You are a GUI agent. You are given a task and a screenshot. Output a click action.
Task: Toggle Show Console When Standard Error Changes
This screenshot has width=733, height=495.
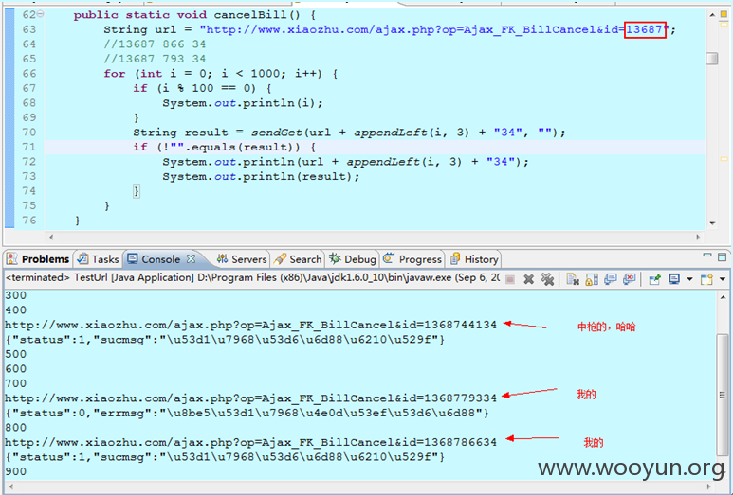[x=630, y=279]
